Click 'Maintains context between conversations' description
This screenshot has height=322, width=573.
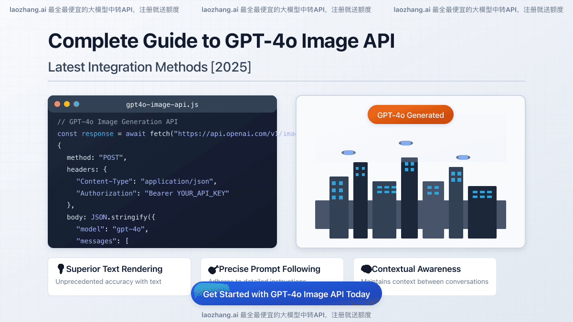pos(424,281)
